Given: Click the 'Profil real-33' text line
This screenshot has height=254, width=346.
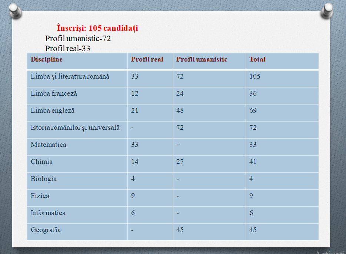Looking at the screenshot, I should pos(67,49).
